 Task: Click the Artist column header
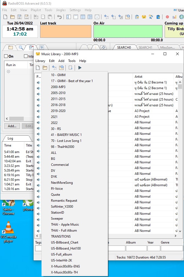[153, 76]
